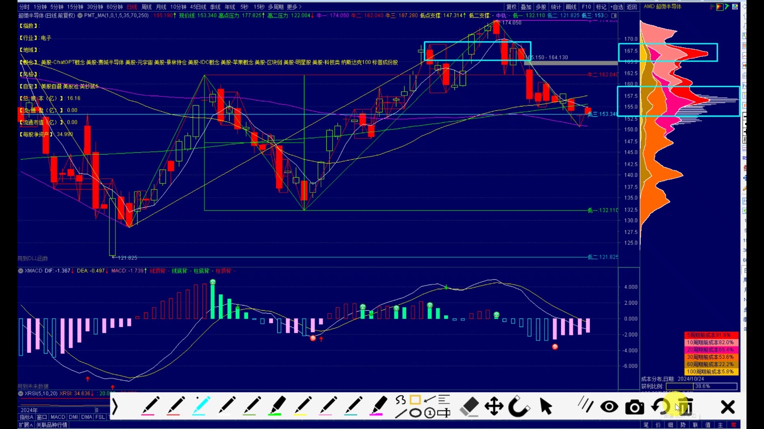The height and width of the screenshot is (429, 764).
Task: Select the magnet snap tool
Action: [519, 406]
